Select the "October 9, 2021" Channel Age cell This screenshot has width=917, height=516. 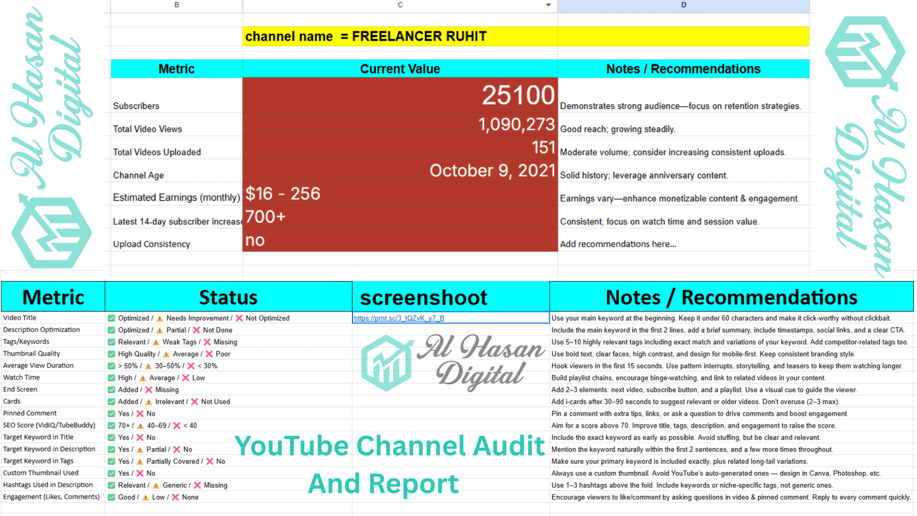(400, 171)
